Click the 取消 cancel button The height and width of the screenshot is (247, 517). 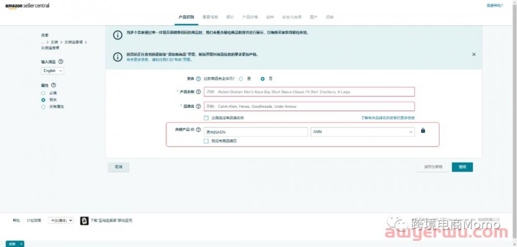click(x=119, y=167)
